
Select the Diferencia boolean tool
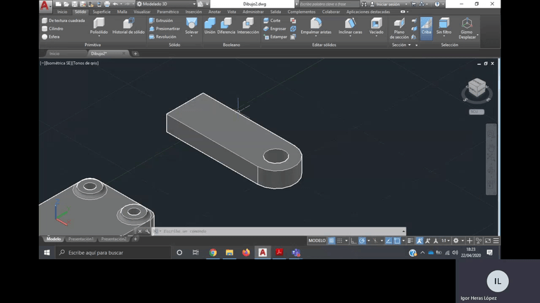point(226,25)
